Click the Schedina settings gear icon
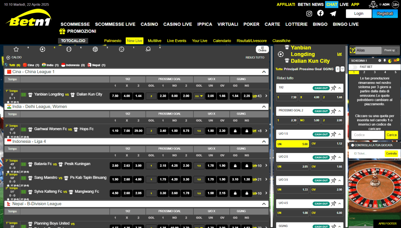Screen dimensions: 401x228 pos(380,60)
